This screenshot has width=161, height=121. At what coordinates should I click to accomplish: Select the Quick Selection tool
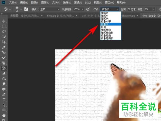pos(4,37)
